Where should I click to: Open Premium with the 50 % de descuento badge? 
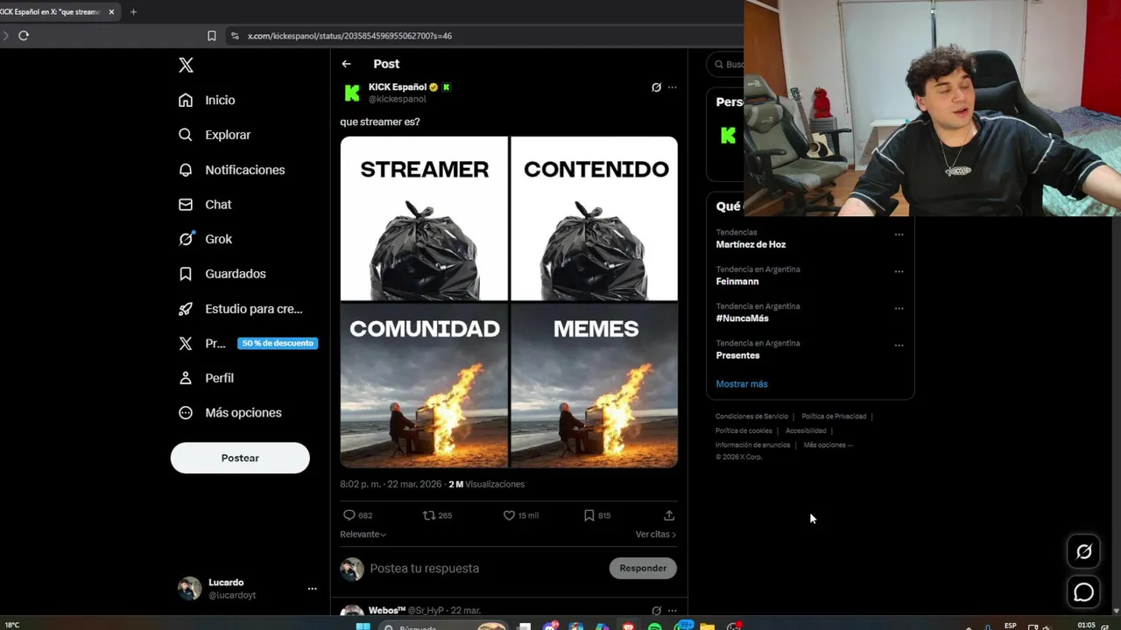pyautogui.click(x=247, y=343)
